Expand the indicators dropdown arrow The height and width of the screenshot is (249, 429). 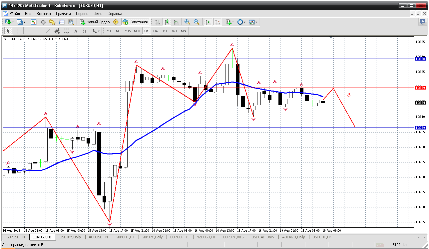[x=233, y=22]
